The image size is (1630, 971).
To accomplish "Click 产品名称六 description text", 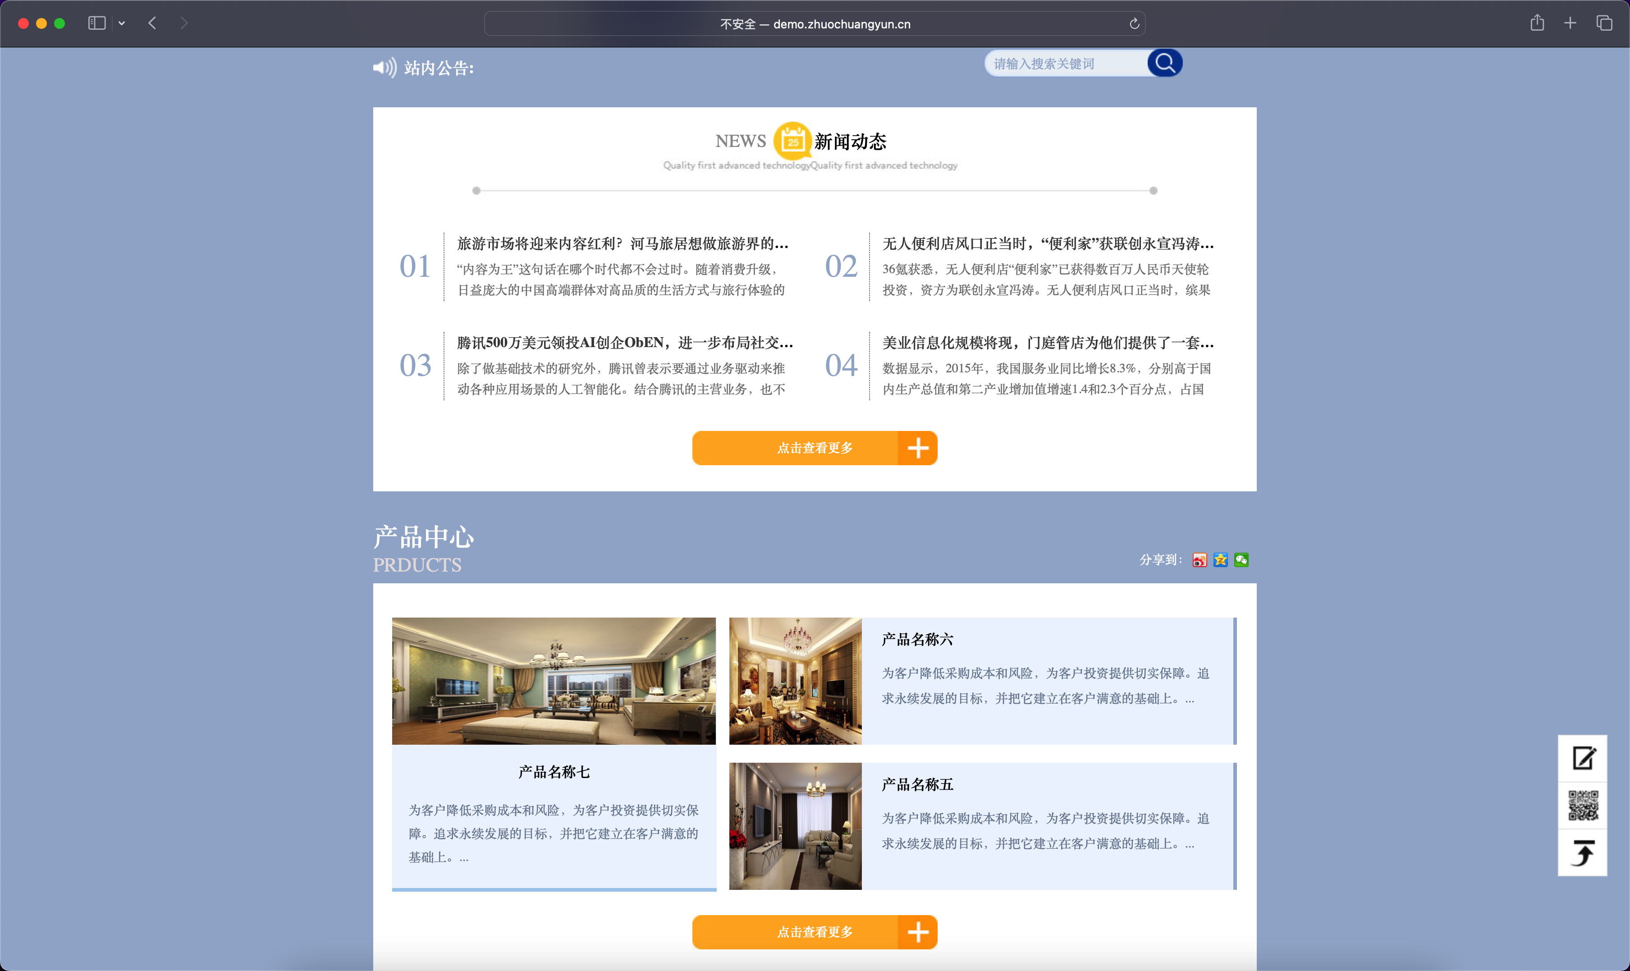I will click(1045, 686).
